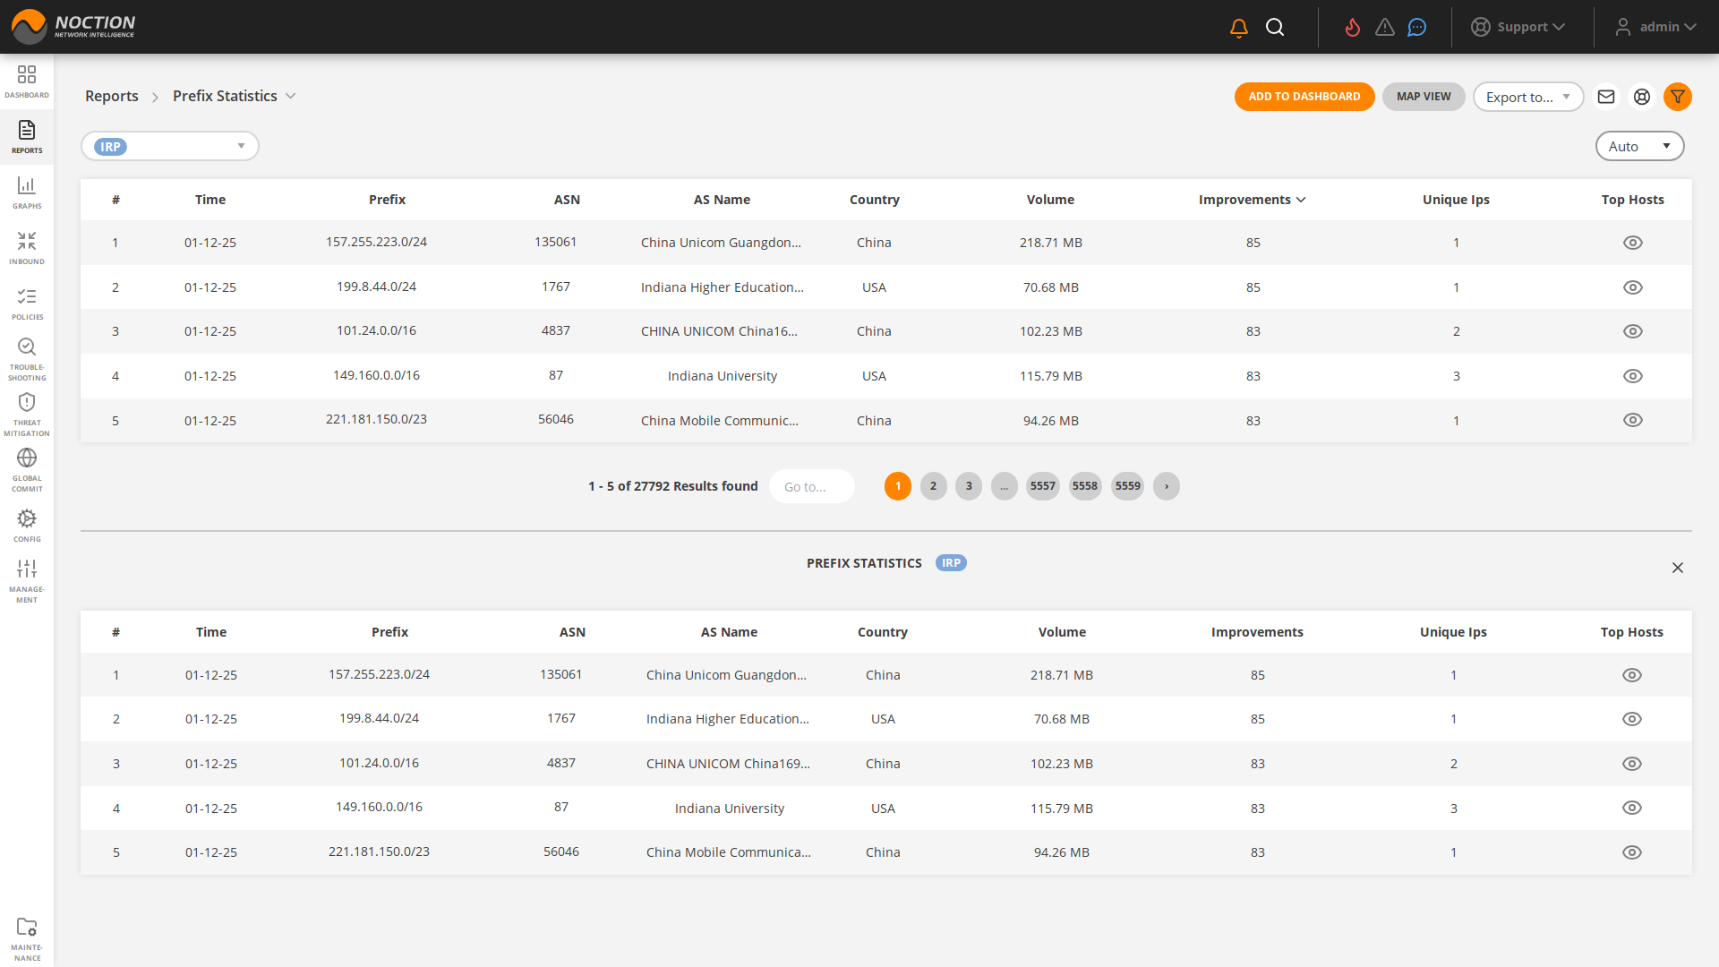
Task: Open Global Commit sidebar section
Action: pos(27,468)
